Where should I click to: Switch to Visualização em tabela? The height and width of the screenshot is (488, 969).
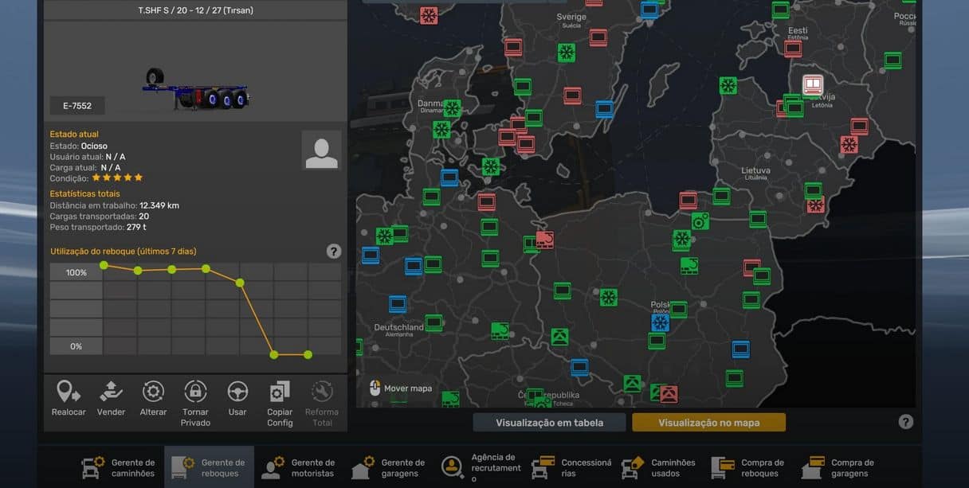(549, 423)
